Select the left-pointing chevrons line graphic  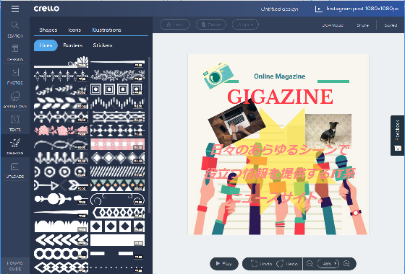click(61, 240)
